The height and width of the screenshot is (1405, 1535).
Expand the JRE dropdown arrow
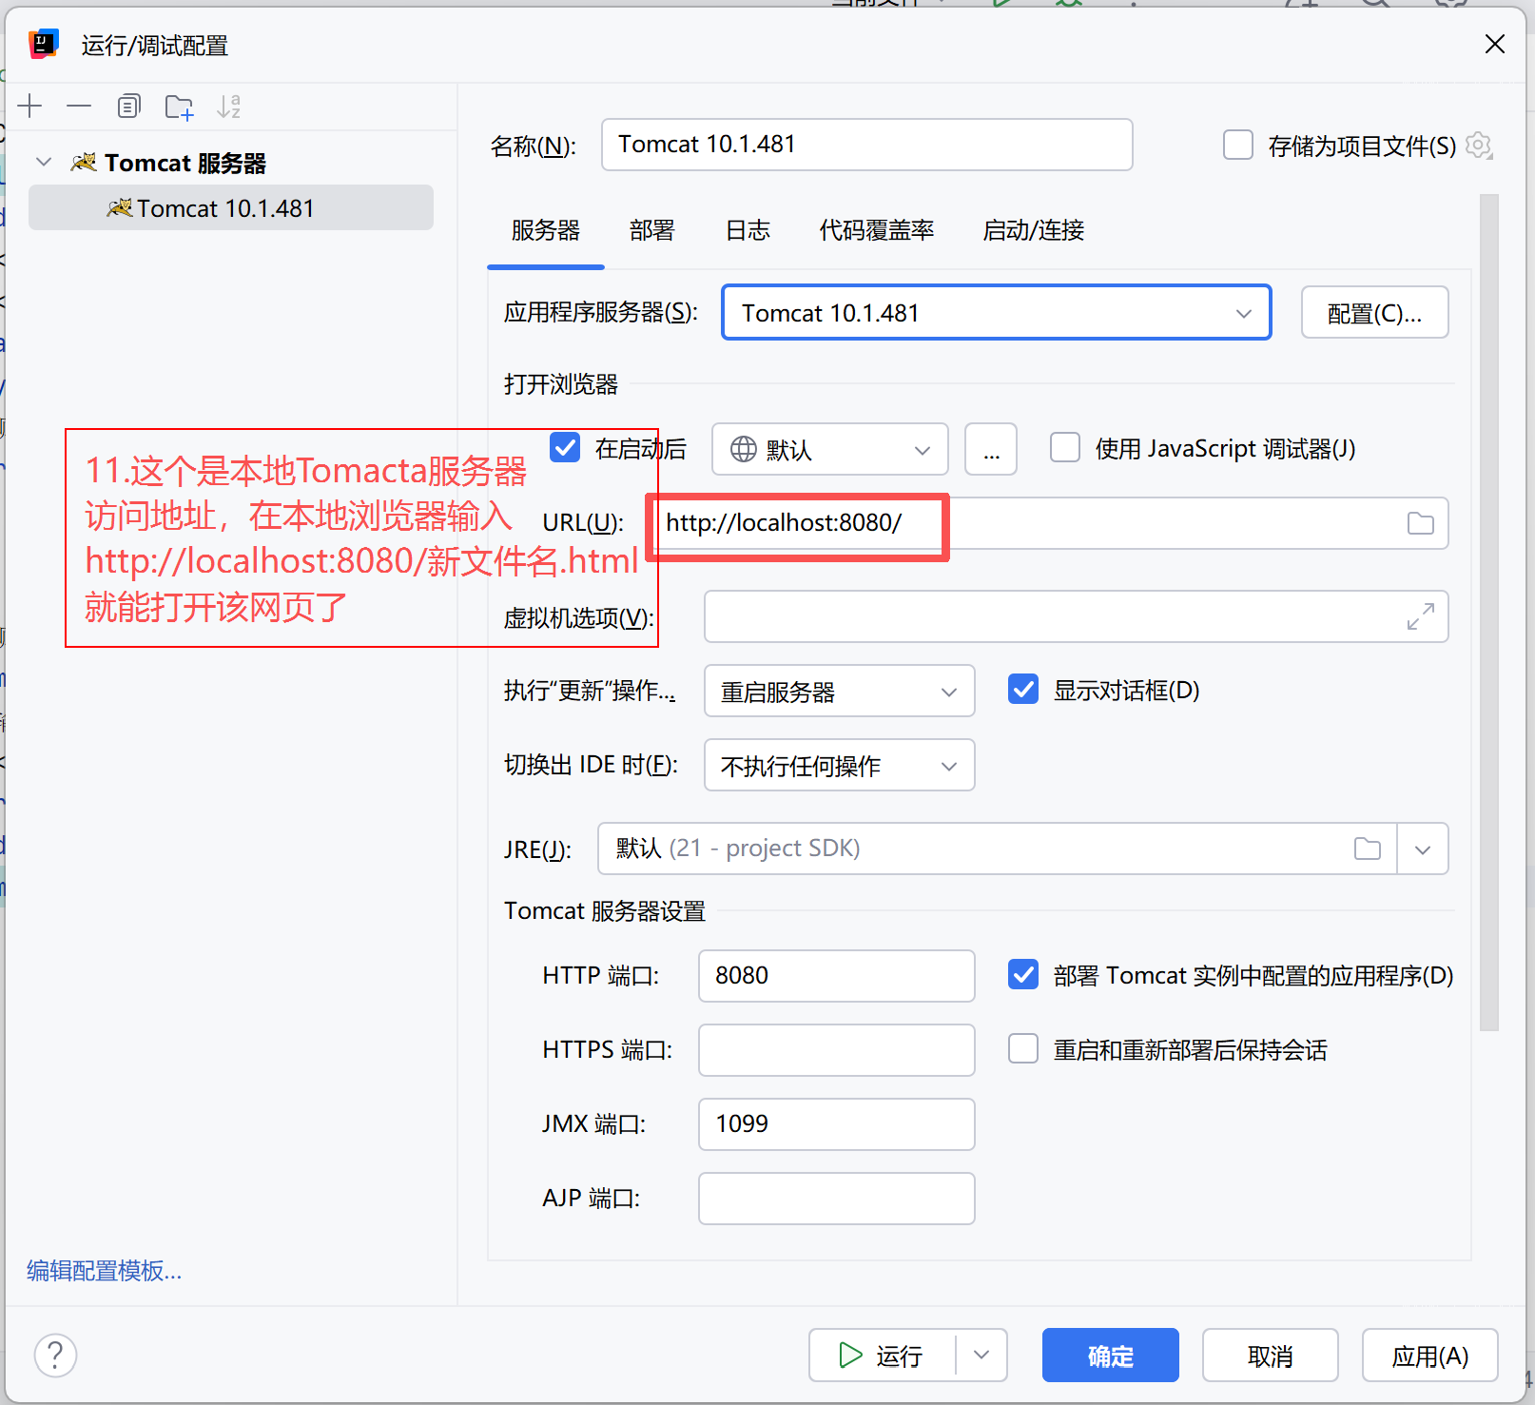[x=1423, y=849]
